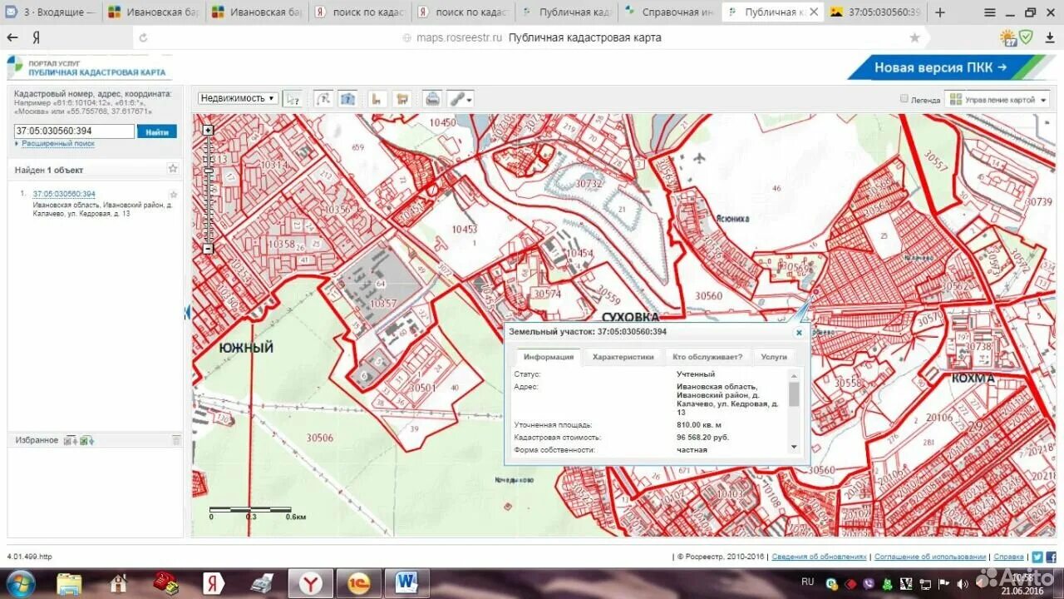
Task: Switch to Кто обслуживает? tab
Action: pyautogui.click(x=707, y=357)
